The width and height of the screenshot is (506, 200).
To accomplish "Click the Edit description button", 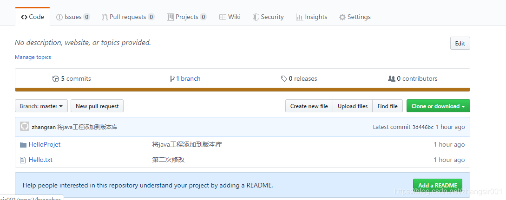I will 460,44.
